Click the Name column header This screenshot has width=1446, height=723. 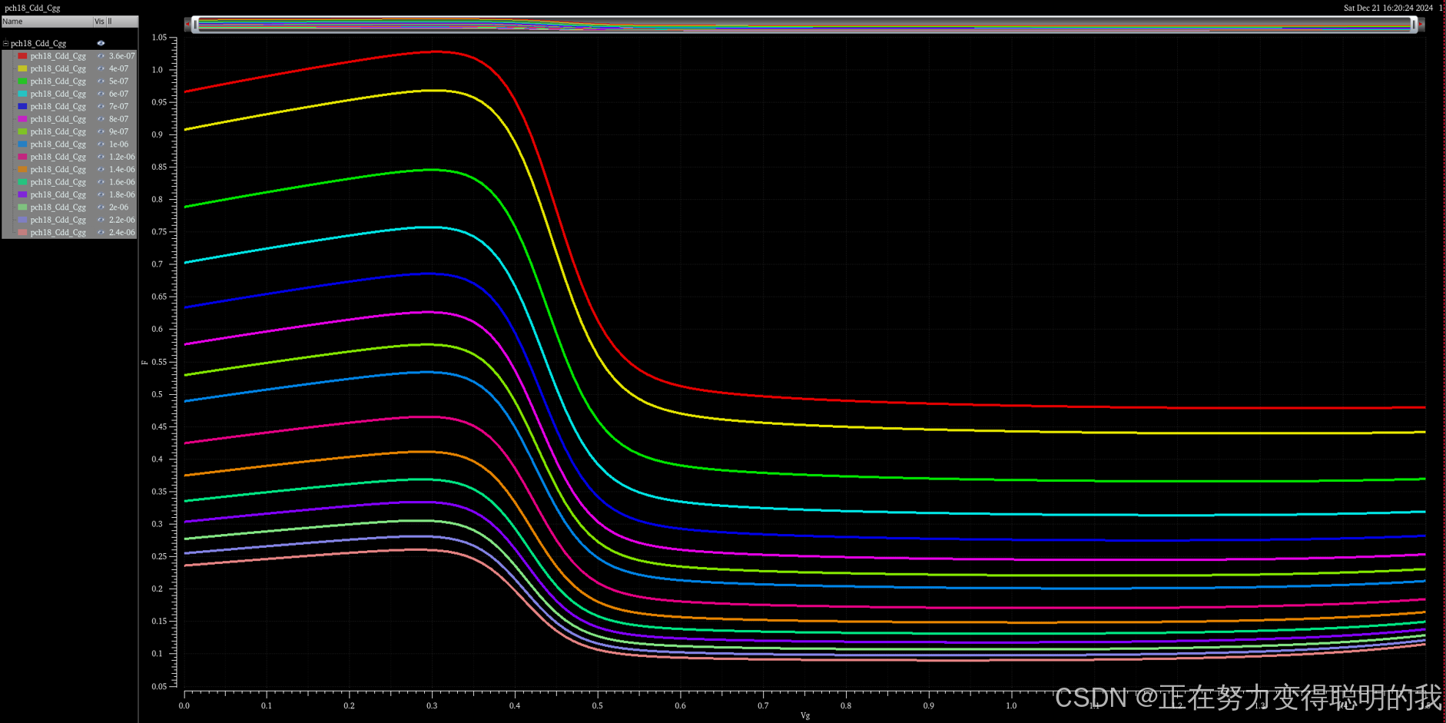click(12, 22)
